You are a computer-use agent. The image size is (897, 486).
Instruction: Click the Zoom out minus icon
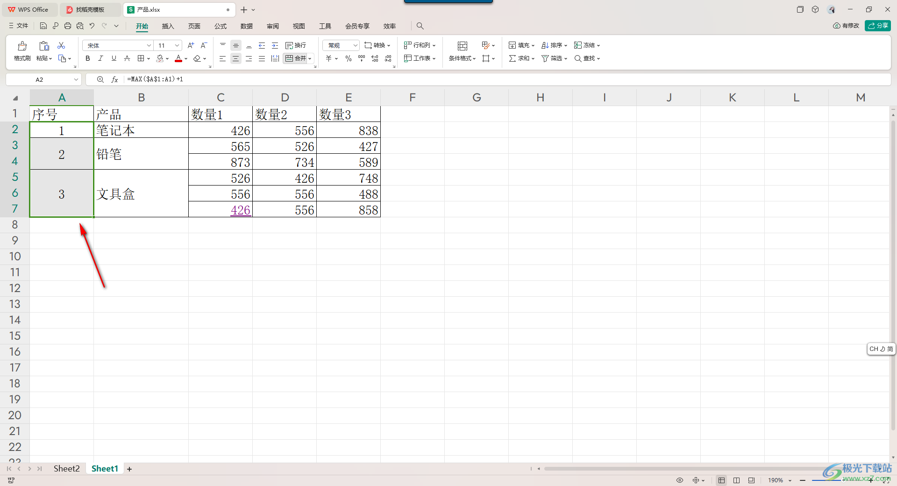click(x=803, y=480)
